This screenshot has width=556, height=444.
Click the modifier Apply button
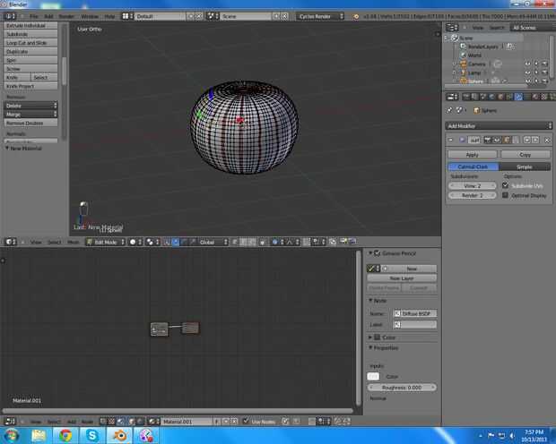point(473,155)
